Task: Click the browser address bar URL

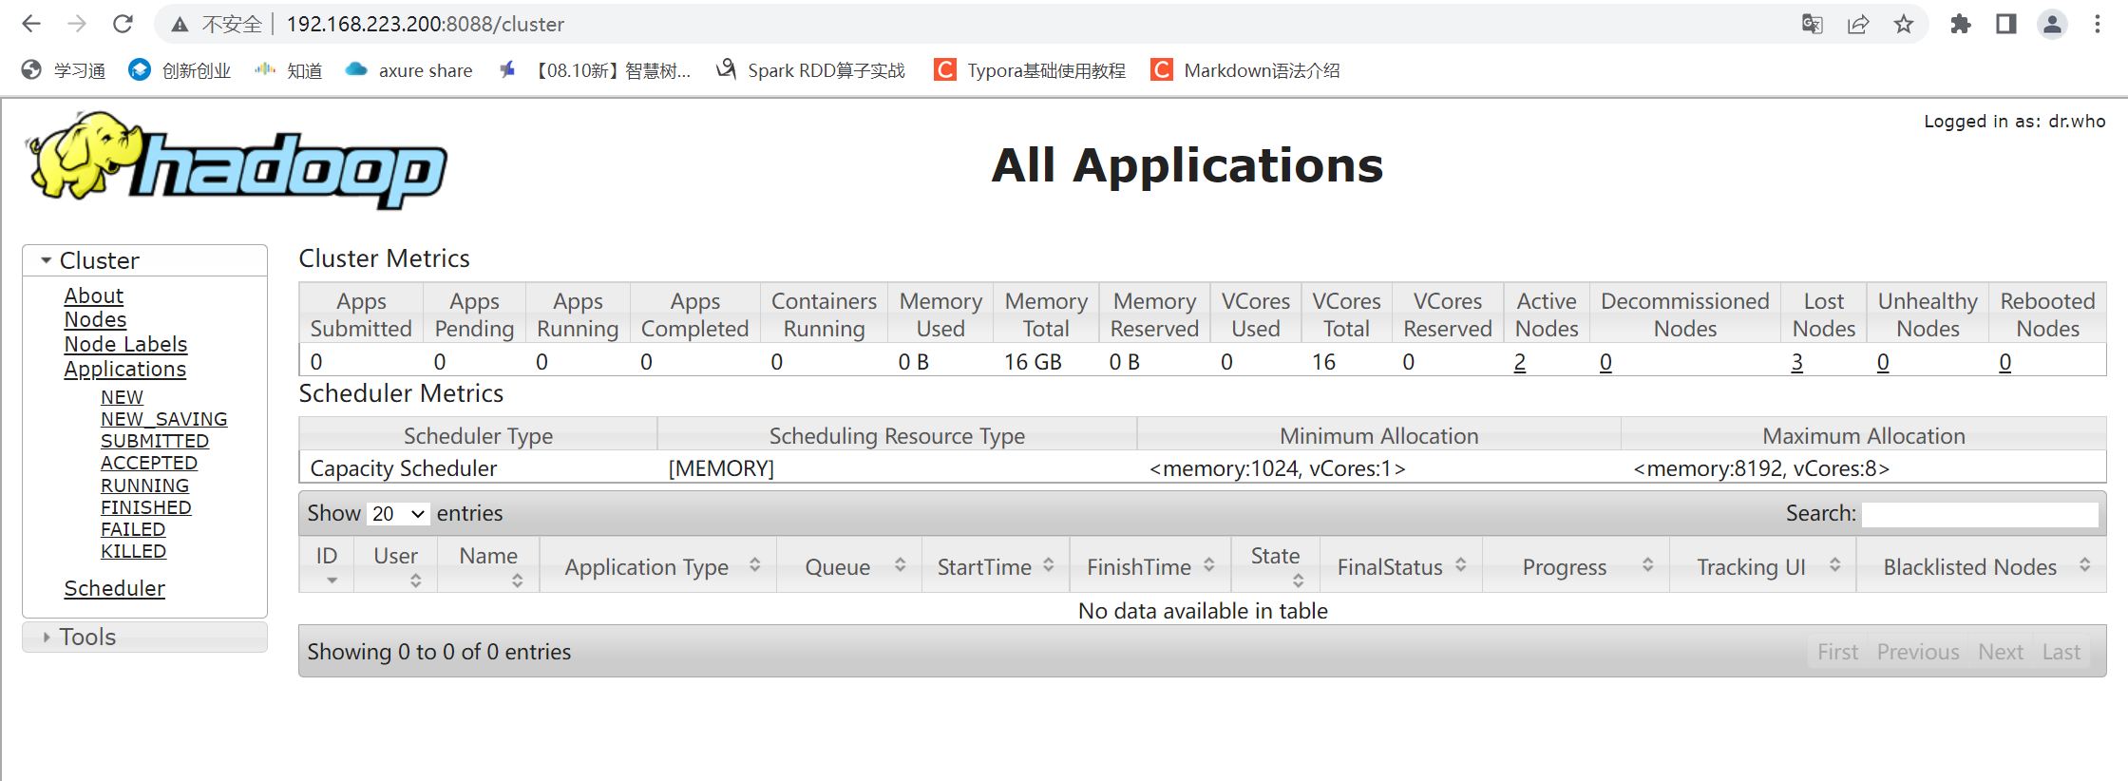Action: (425, 25)
